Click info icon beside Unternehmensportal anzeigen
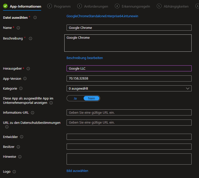 51,103
